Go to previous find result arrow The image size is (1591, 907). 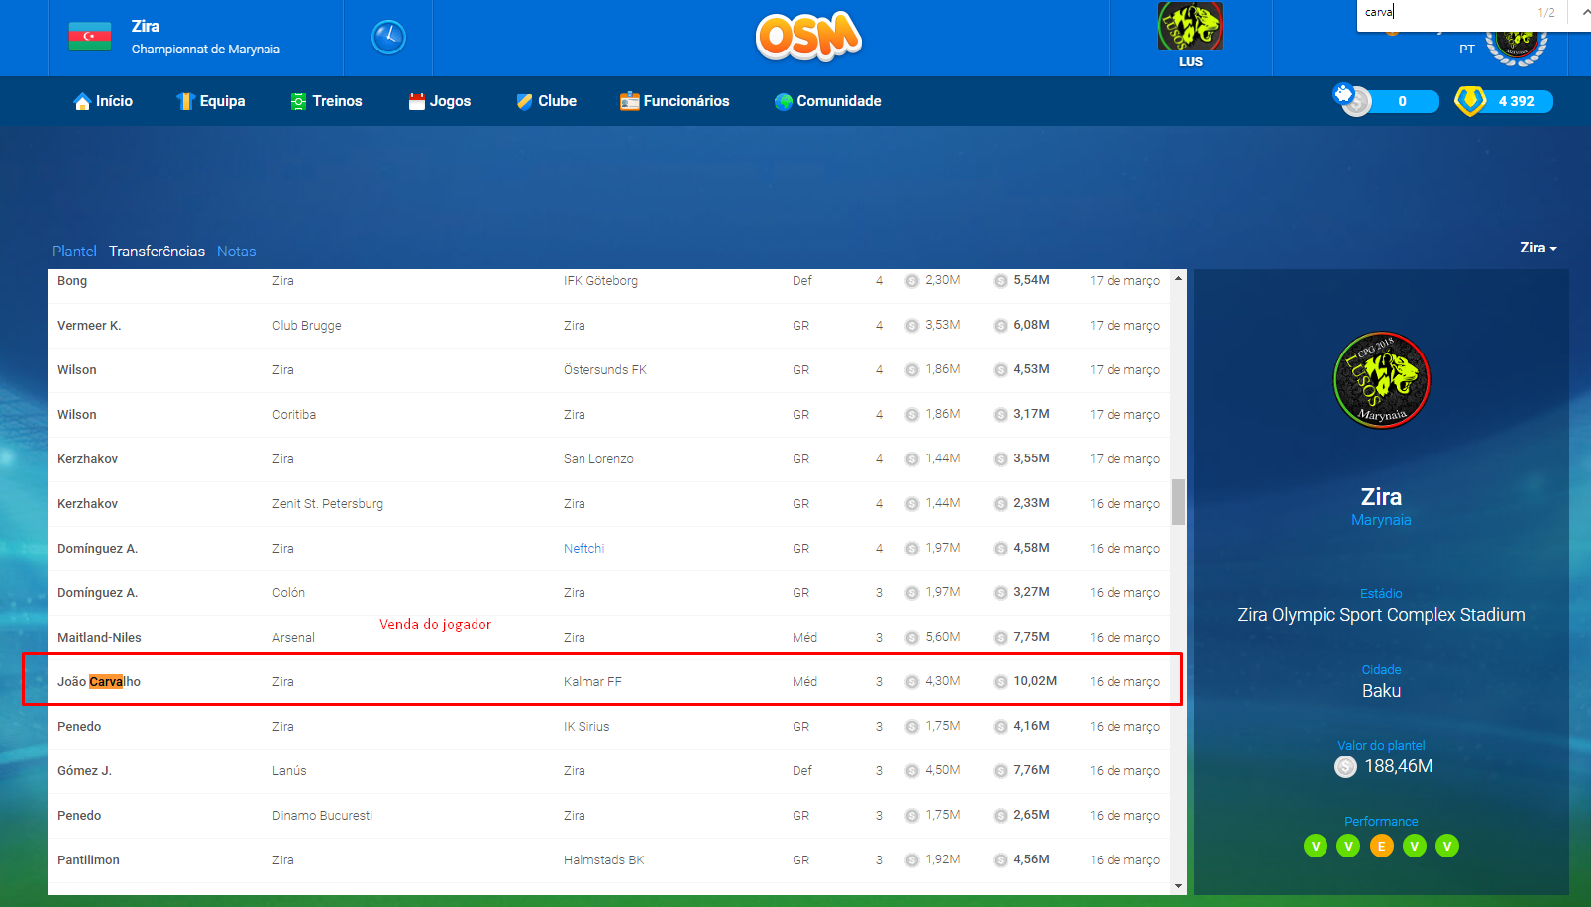(1585, 12)
